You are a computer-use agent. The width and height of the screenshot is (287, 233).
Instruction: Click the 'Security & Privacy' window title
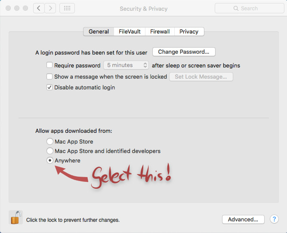coord(144,9)
